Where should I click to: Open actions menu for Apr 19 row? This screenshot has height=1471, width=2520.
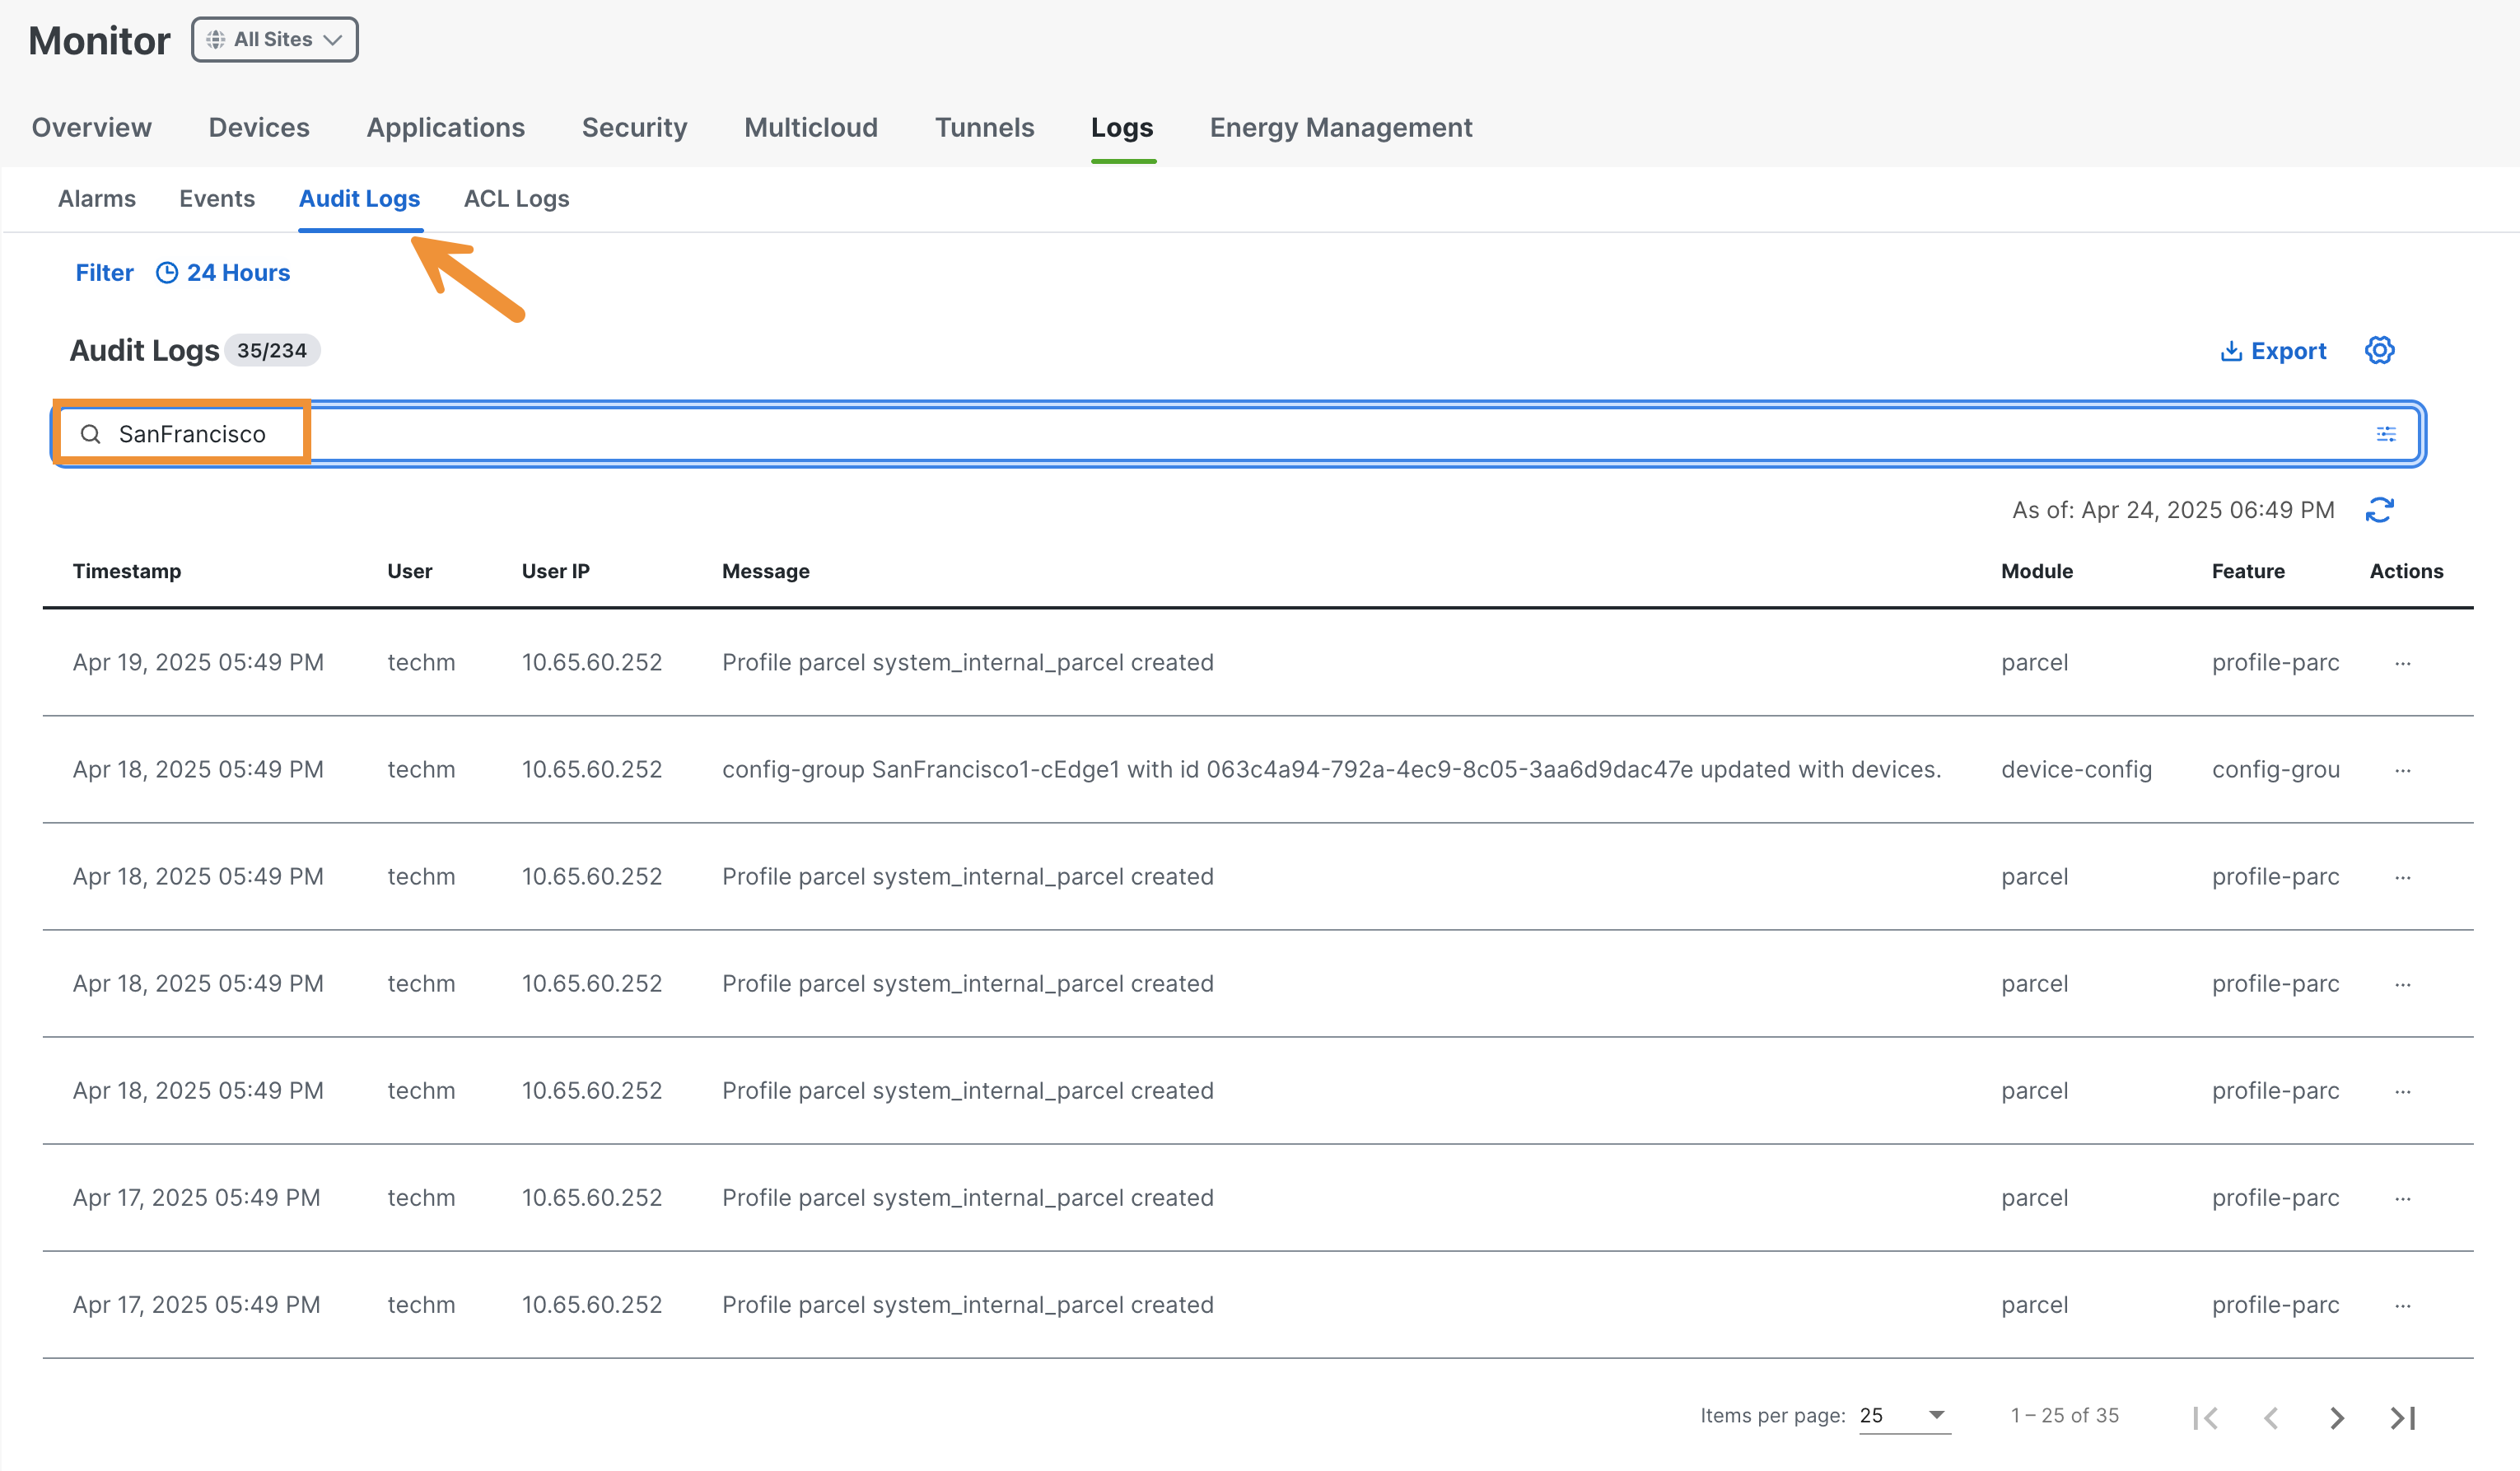click(2403, 662)
